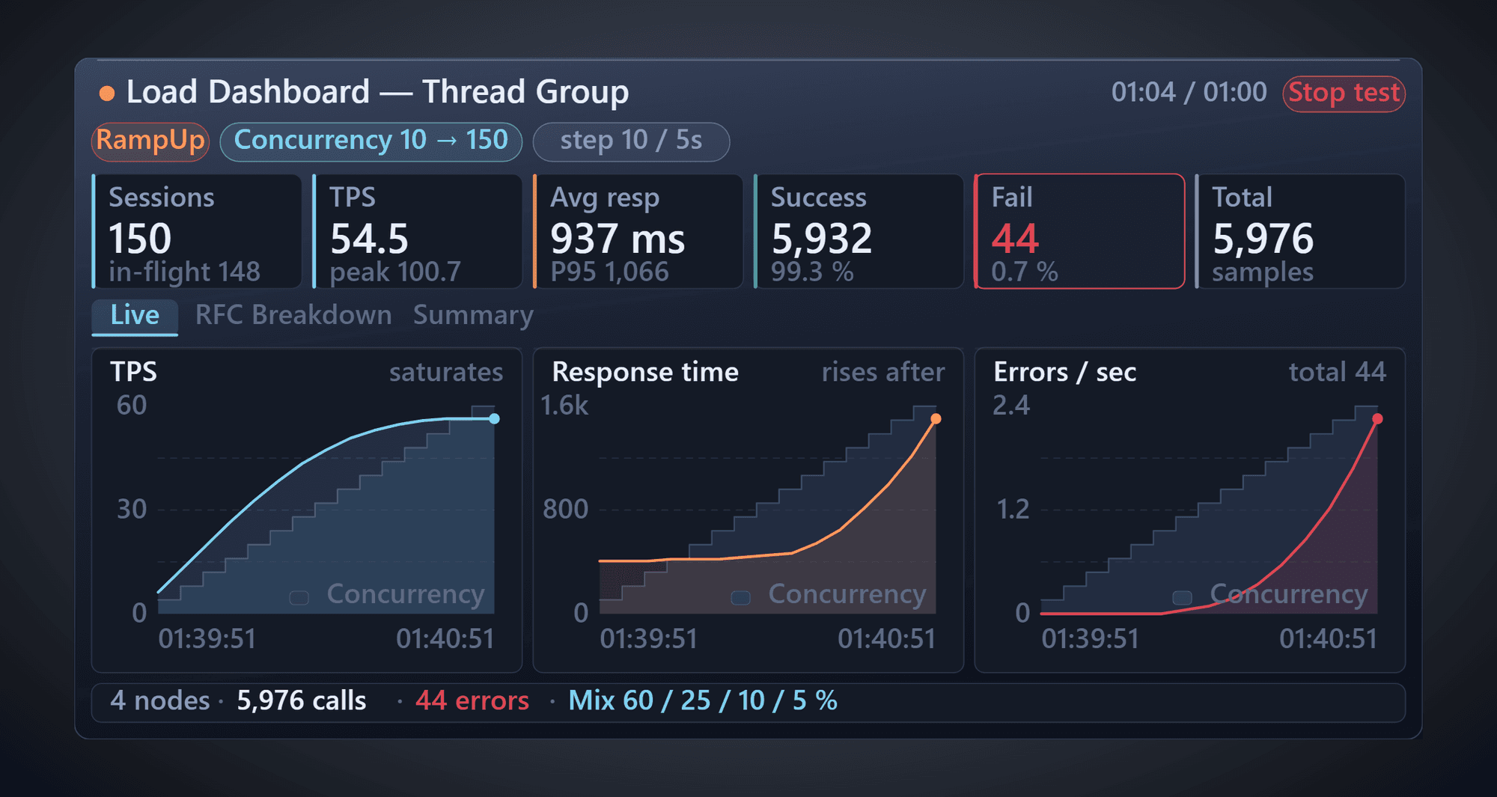Select the RampUp mode pill
Viewport: 1497px width, 797px height.
point(150,141)
